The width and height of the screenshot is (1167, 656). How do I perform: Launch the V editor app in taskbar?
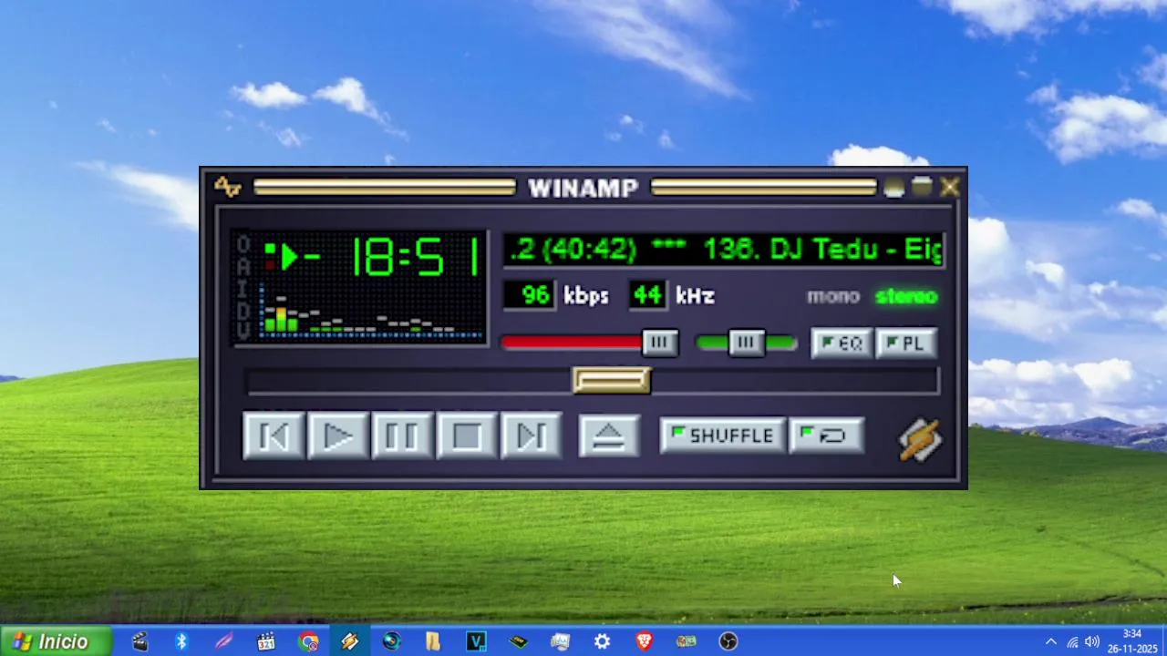(x=476, y=641)
